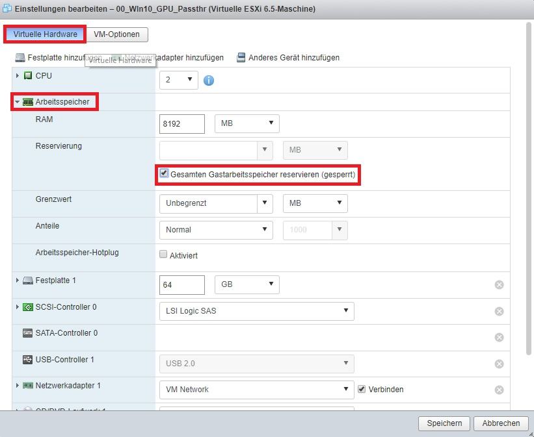Enable Arbeitsspeicher-Hotplug Aktiviert checkbox
Screen dimensions: 534x437
click(163, 255)
